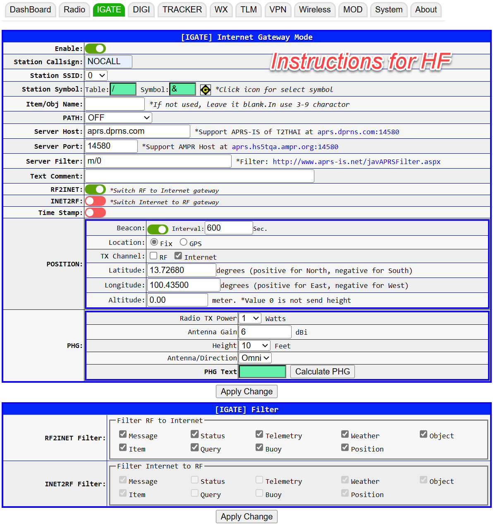Open the Wireless tab
Viewport: 493px width, 524px height.
tap(315, 10)
